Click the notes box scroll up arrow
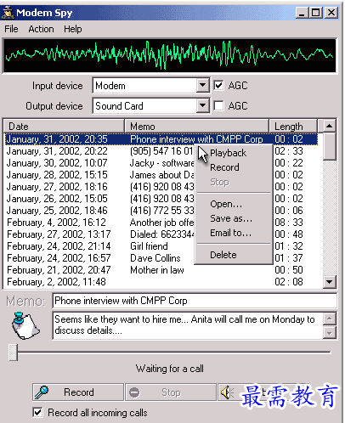345x423 pixels. (x=330, y=319)
